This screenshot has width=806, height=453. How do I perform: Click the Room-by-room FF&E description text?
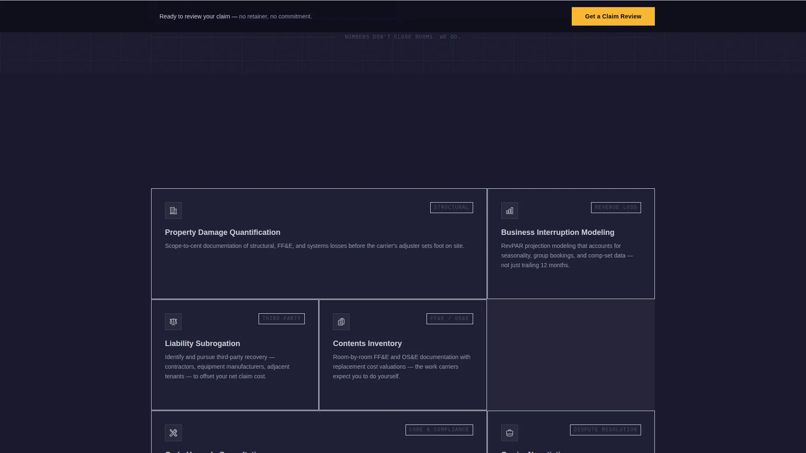click(x=402, y=367)
